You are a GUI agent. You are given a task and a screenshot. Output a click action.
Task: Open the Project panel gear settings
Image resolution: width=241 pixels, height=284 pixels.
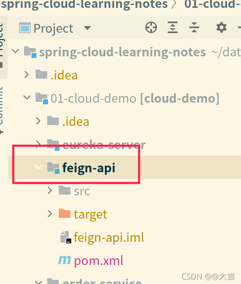[222, 27]
